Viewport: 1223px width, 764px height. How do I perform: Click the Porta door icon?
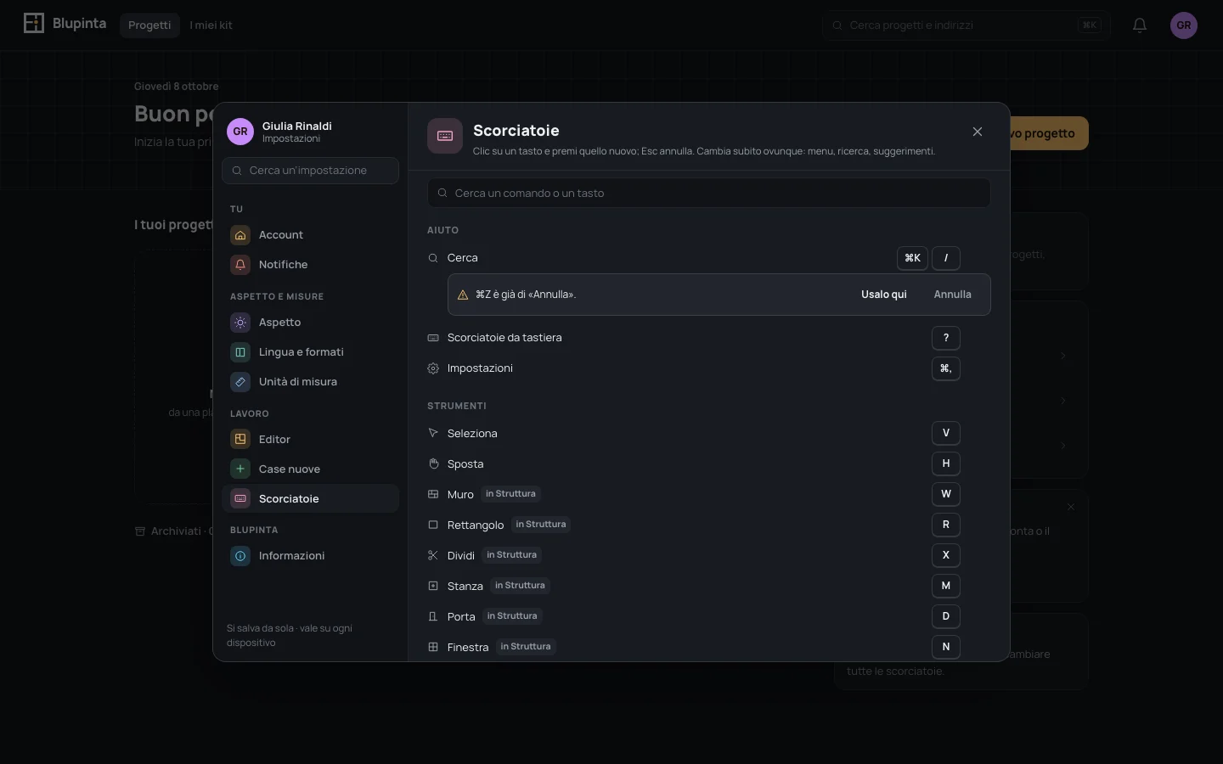[x=433, y=617]
